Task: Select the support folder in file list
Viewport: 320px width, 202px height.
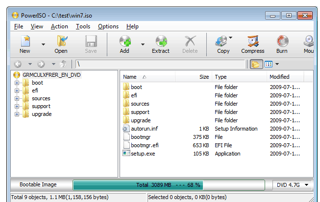Action: [140, 112]
